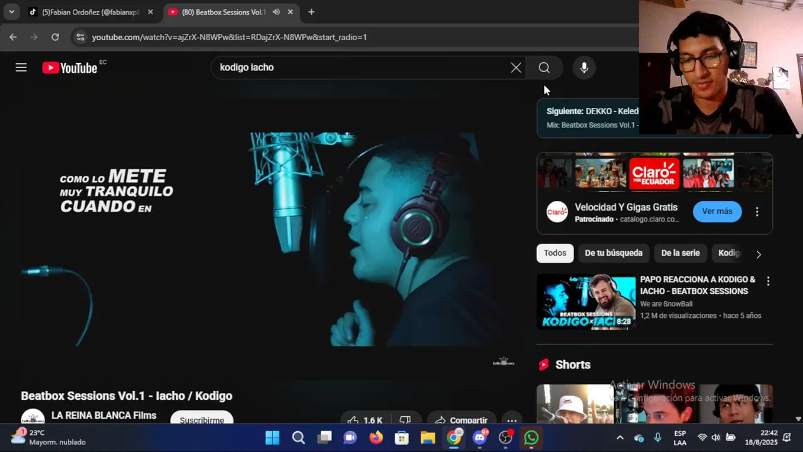Open ESP LAA language switcher

coord(680,438)
